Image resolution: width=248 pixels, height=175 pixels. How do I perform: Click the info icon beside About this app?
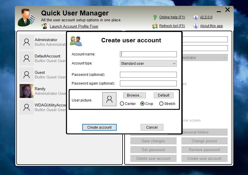click(x=196, y=26)
